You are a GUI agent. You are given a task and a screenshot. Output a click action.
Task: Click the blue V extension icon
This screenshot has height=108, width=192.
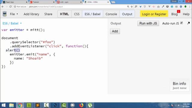[140, 7]
